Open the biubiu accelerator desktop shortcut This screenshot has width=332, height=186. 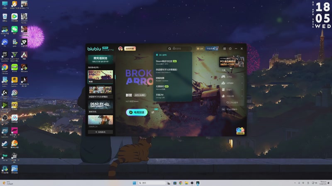click(5, 31)
